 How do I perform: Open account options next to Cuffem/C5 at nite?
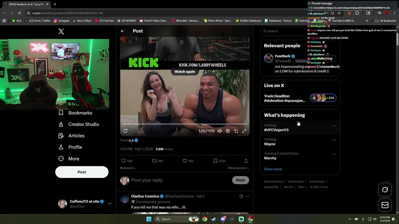coord(109,204)
